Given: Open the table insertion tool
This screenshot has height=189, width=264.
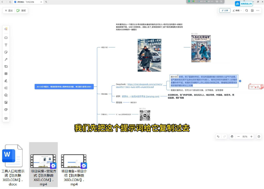Looking at the screenshot, I should pos(6,74).
